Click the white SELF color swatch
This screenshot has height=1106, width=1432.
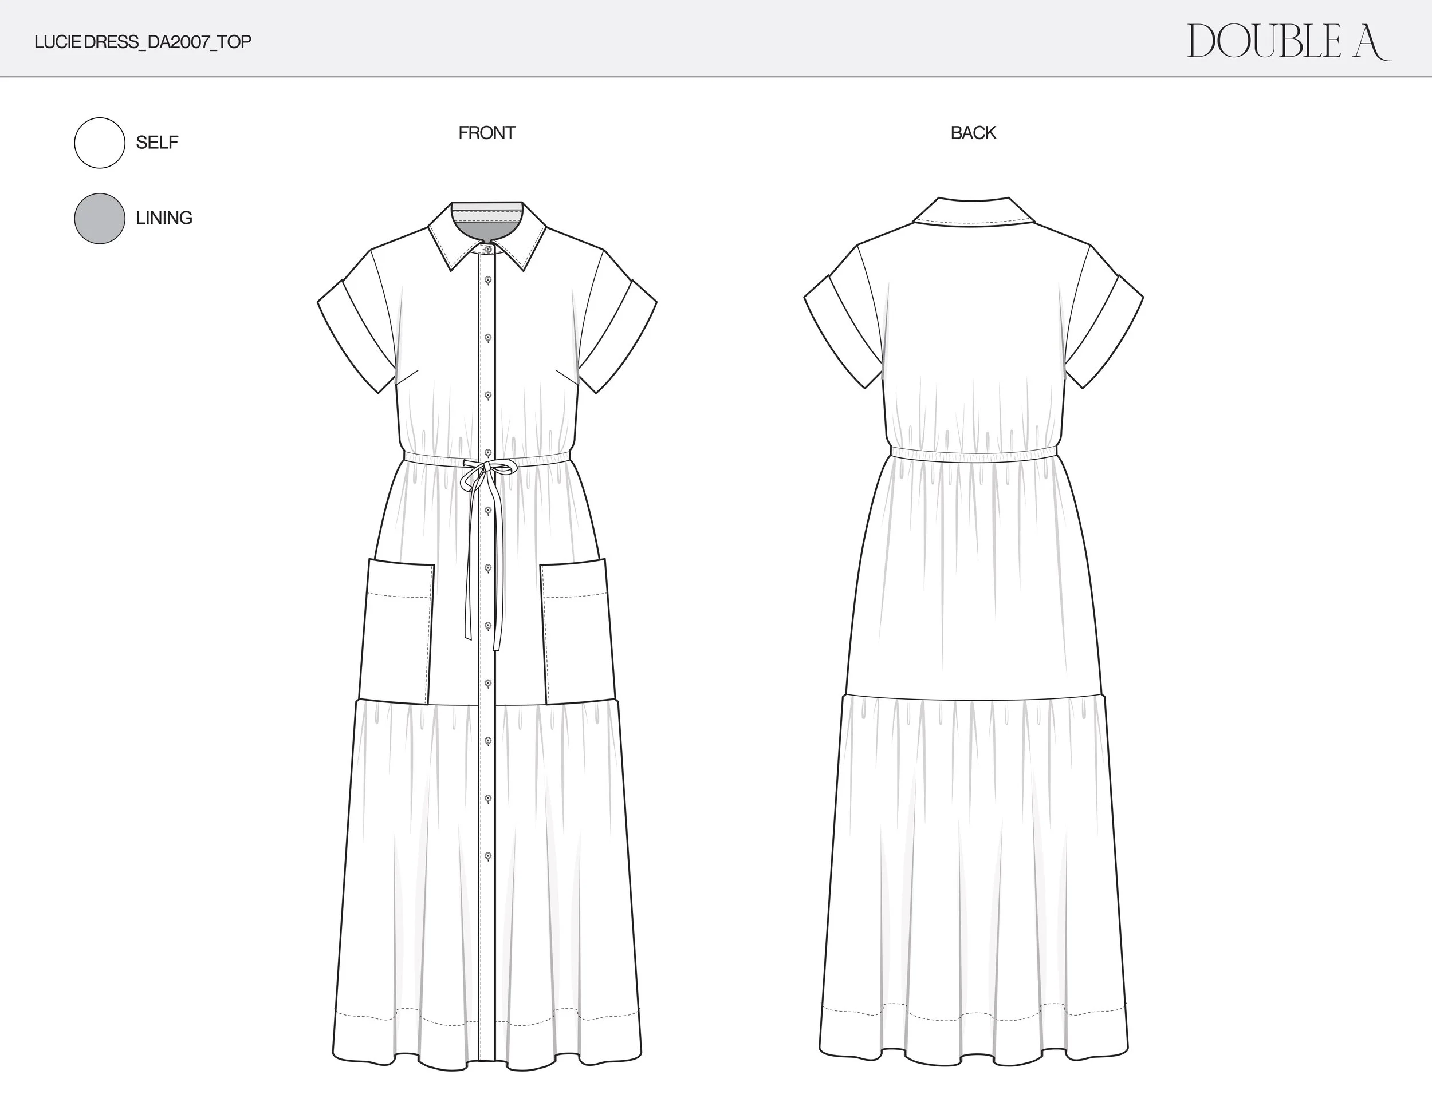tap(100, 143)
